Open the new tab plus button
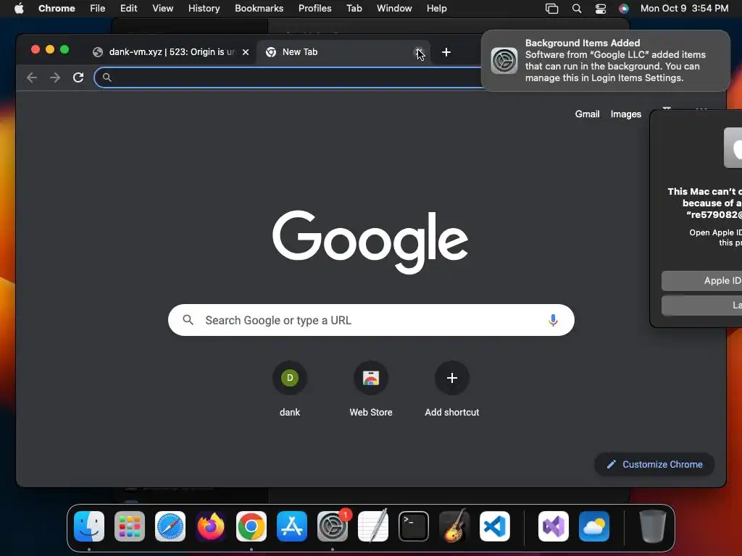742x556 pixels. pos(446,52)
